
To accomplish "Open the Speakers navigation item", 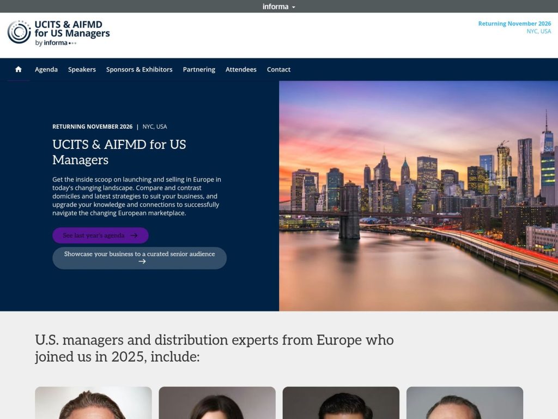I will pos(82,69).
